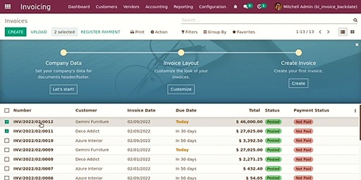This screenshot has width=361, height=180.
Task: Open the Configuration menu
Action: tap(213, 7)
